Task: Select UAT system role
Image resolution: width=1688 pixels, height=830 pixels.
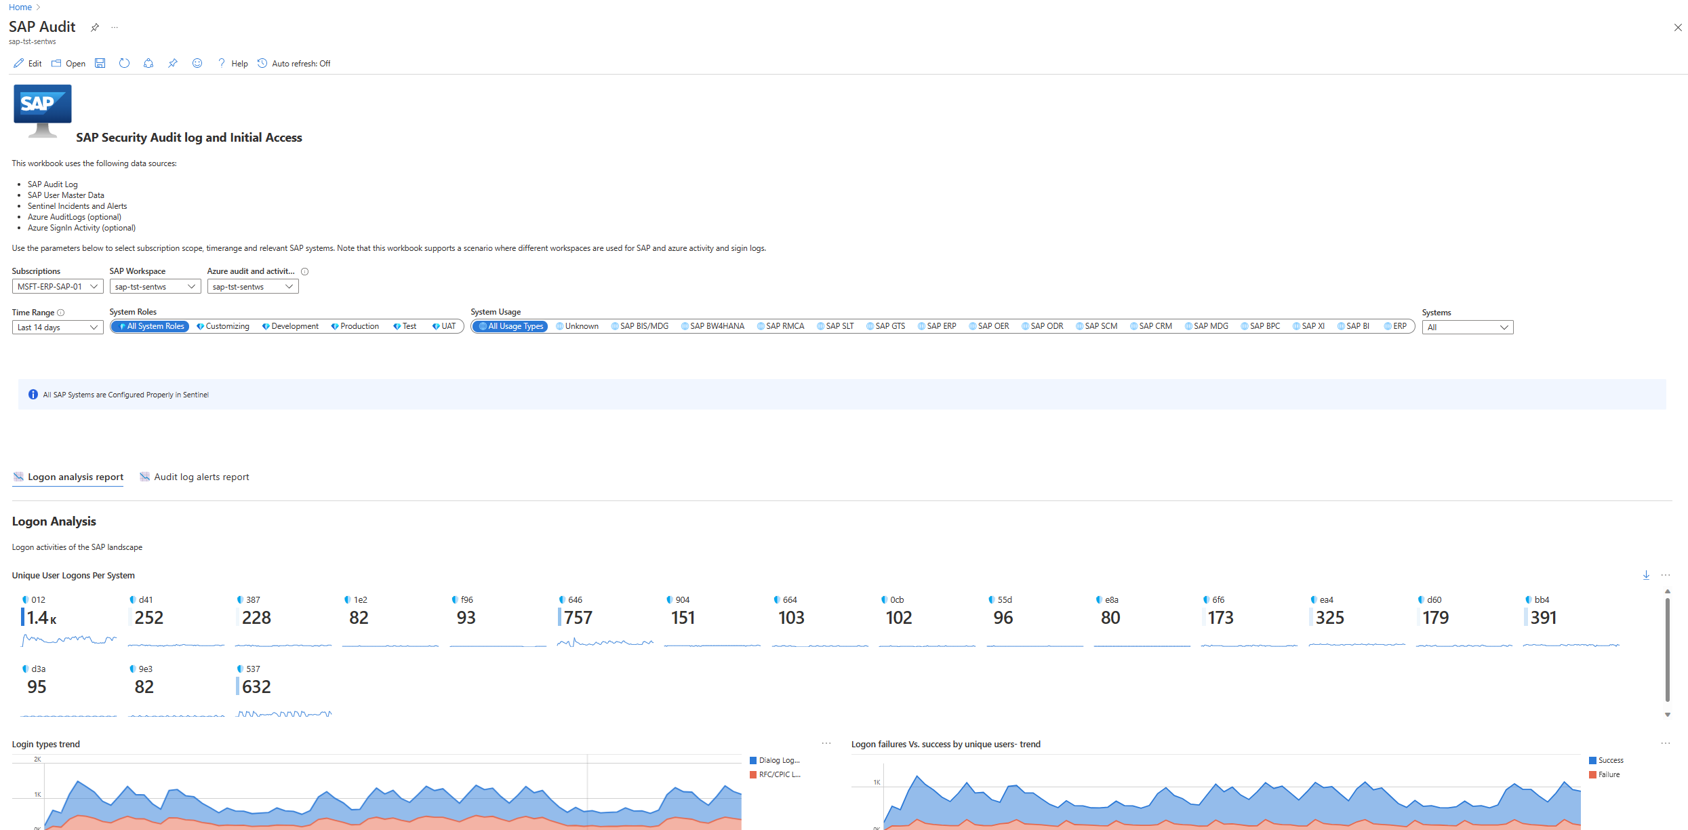Action: pyautogui.click(x=444, y=326)
